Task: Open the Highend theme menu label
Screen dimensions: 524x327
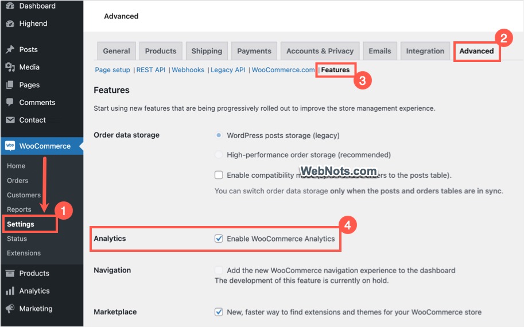Action: [x=33, y=24]
